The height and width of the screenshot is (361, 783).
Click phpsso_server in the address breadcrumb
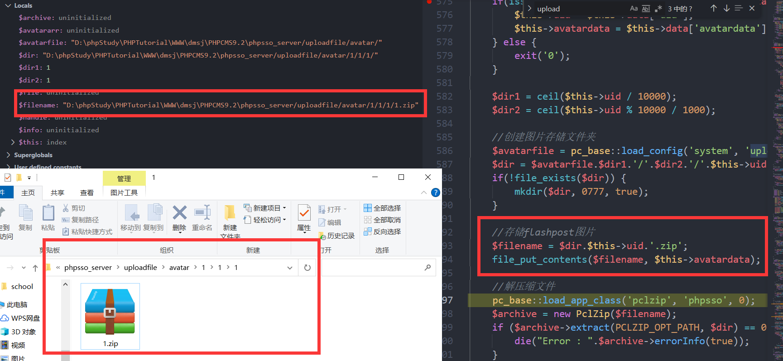pos(88,268)
